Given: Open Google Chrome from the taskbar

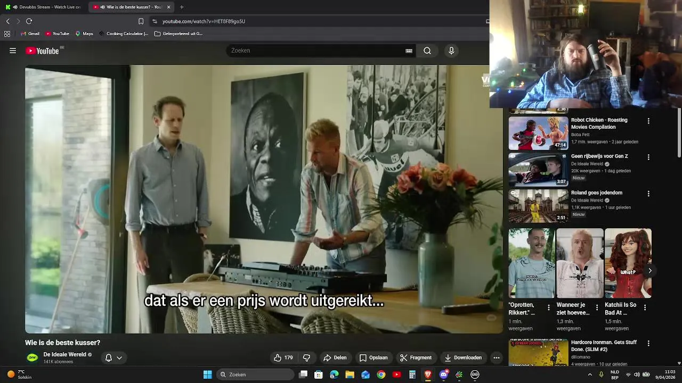Looking at the screenshot, I should point(381,374).
